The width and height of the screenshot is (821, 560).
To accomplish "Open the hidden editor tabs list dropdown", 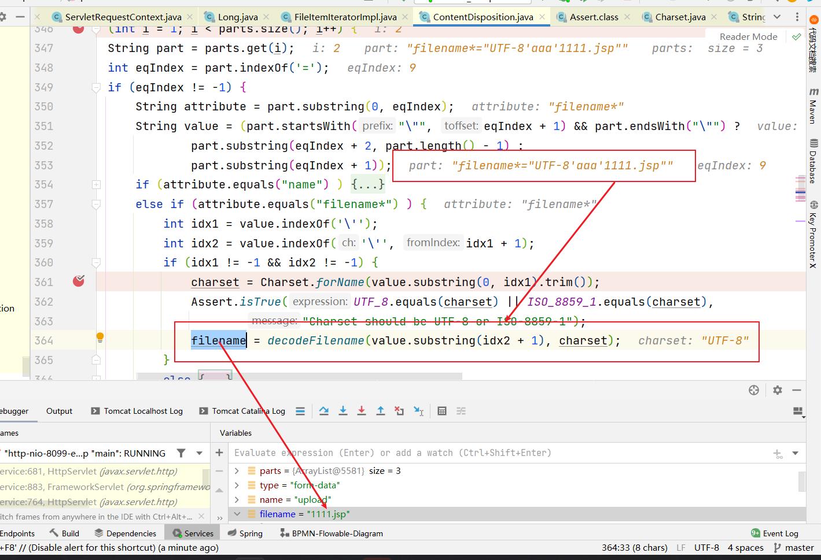I will 776,17.
